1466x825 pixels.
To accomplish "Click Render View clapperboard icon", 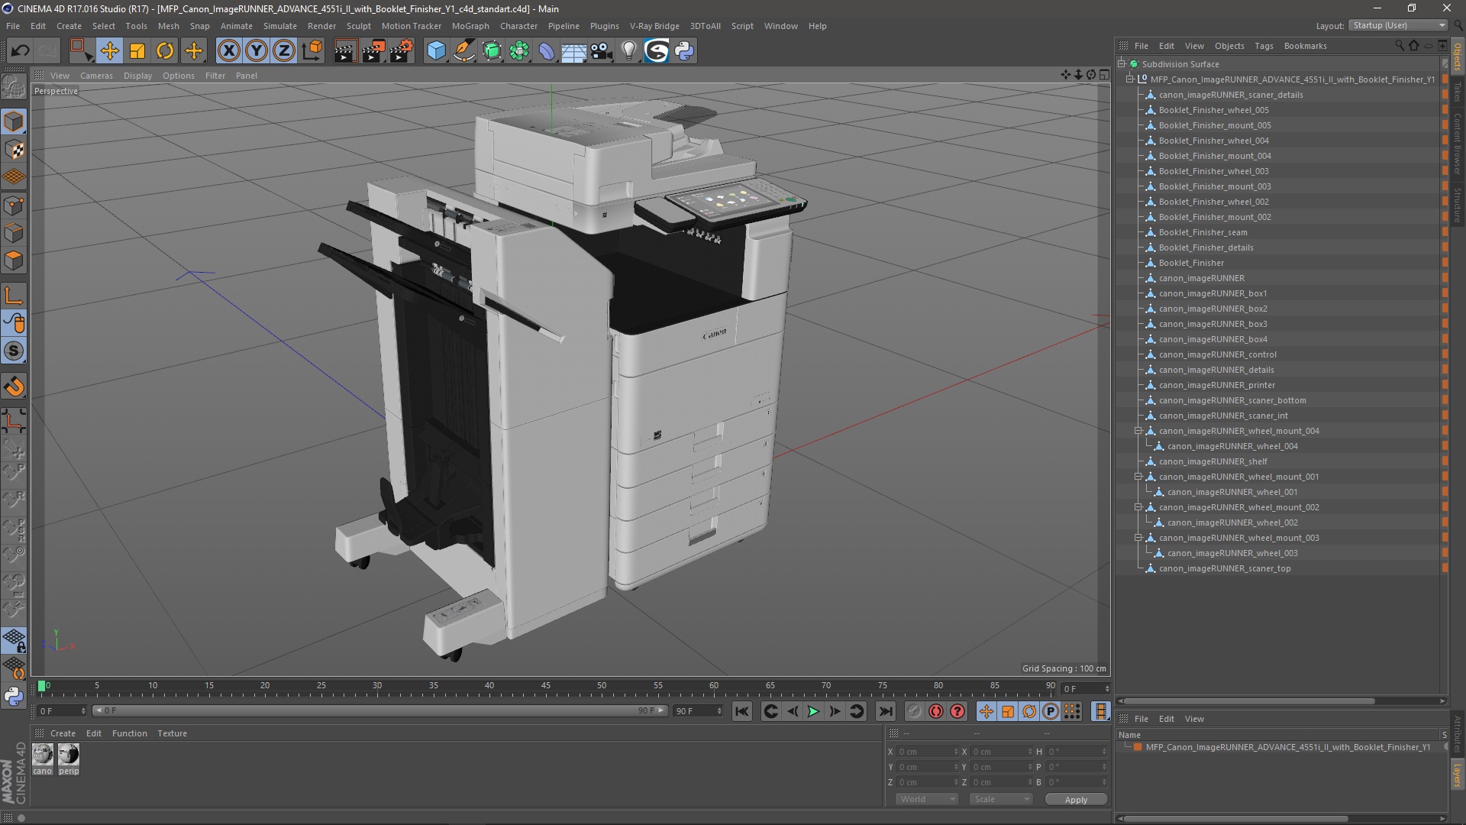I will (345, 50).
